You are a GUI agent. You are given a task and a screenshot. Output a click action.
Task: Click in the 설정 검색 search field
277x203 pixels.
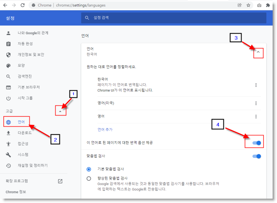click(x=174, y=18)
